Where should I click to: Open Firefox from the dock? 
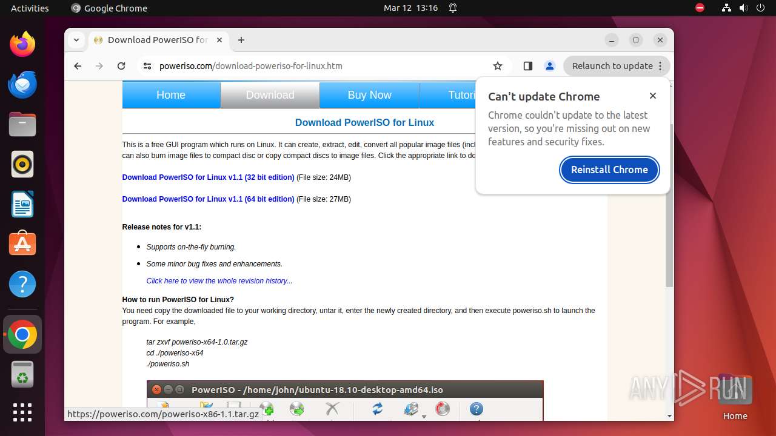pyautogui.click(x=22, y=44)
